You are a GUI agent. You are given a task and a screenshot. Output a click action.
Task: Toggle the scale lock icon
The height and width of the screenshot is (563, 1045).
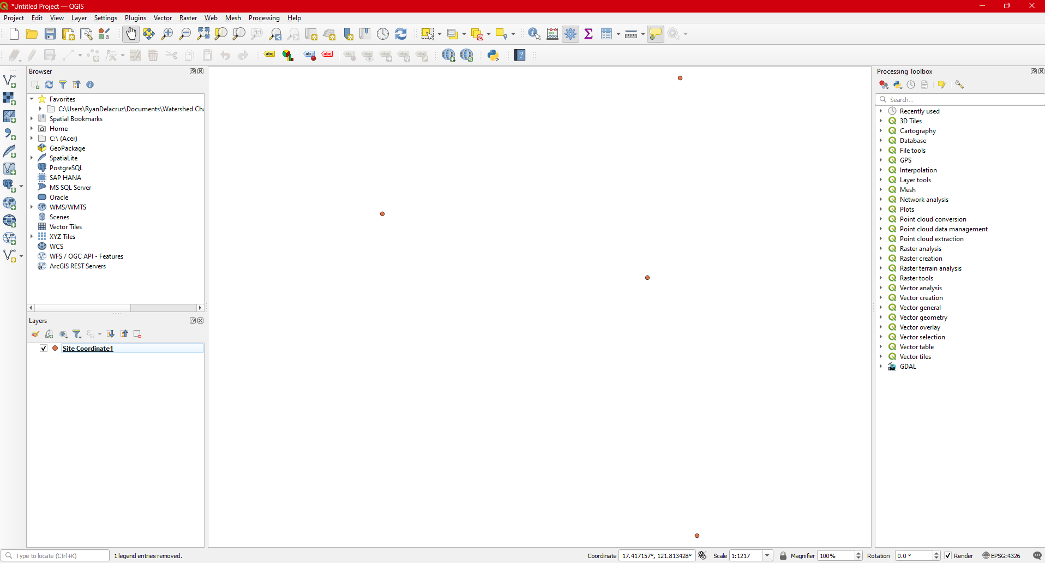(783, 556)
